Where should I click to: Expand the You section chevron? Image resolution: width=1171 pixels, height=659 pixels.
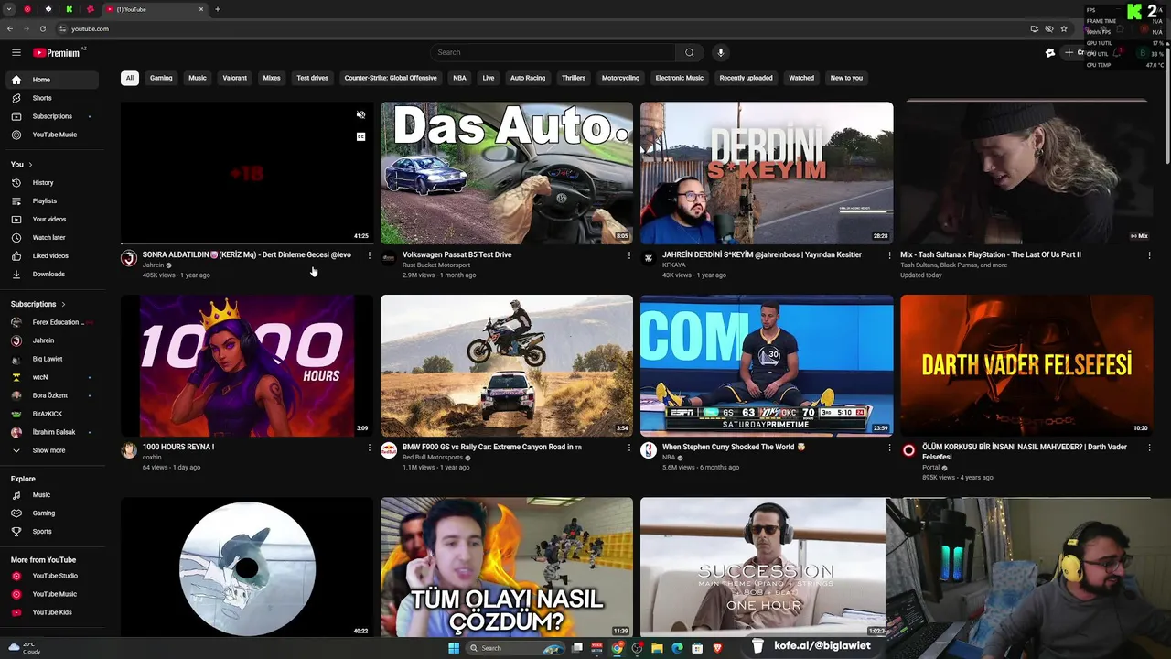coord(30,165)
